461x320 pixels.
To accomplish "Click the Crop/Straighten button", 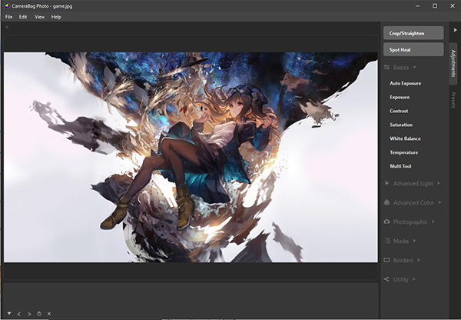I will click(x=413, y=33).
